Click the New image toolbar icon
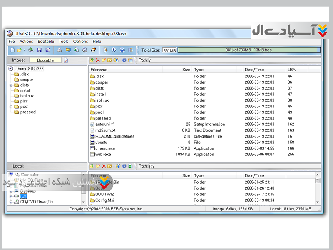The height and width of the screenshot is (250, 333). [x=12, y=50]
